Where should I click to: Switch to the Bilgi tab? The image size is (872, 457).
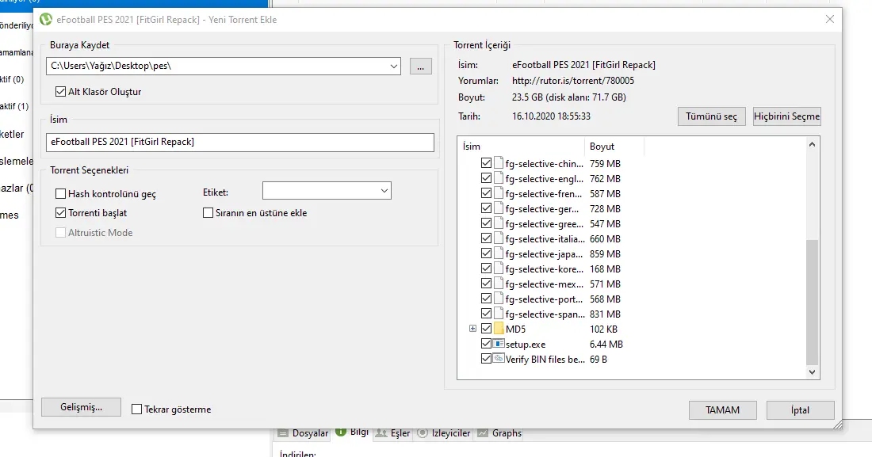click(353, 432)
